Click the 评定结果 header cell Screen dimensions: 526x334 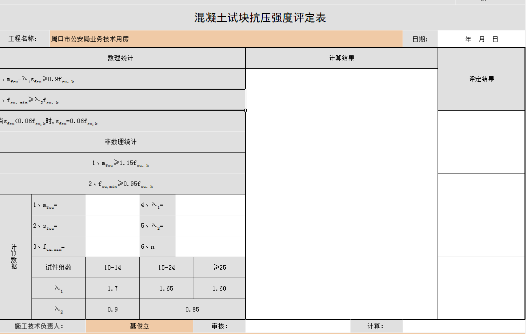[482, 79]
